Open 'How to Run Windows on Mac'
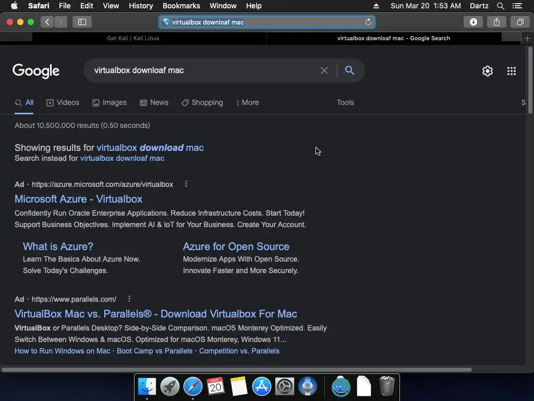Screen dimensions: 534x401 click(x=63, y=351)
